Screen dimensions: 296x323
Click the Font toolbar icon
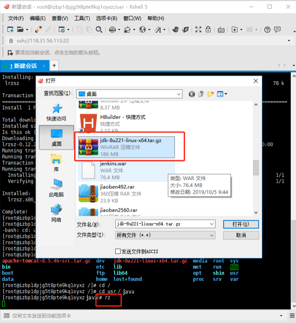click(158, 29)
